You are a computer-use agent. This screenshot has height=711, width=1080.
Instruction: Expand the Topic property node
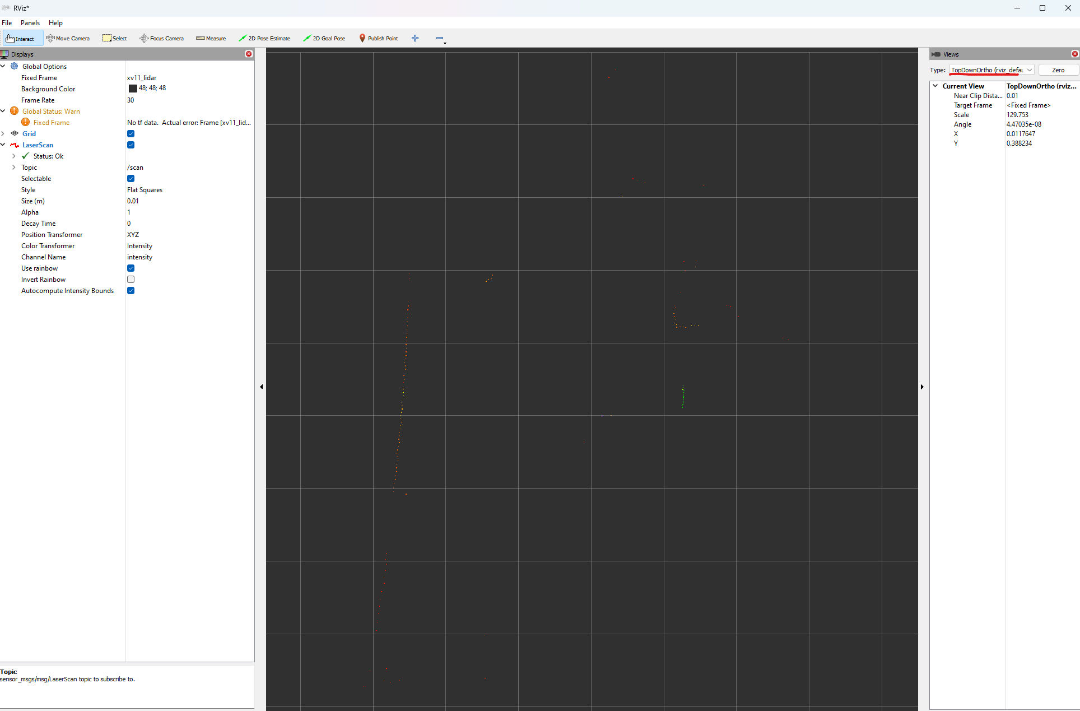tap(14, 167)
